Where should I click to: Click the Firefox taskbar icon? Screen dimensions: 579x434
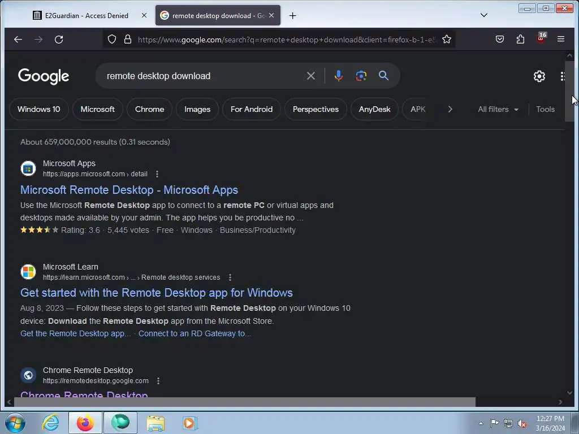(85, 423)
